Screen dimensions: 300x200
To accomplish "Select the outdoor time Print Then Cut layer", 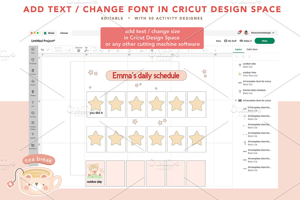I will click(x=255, y=74).
